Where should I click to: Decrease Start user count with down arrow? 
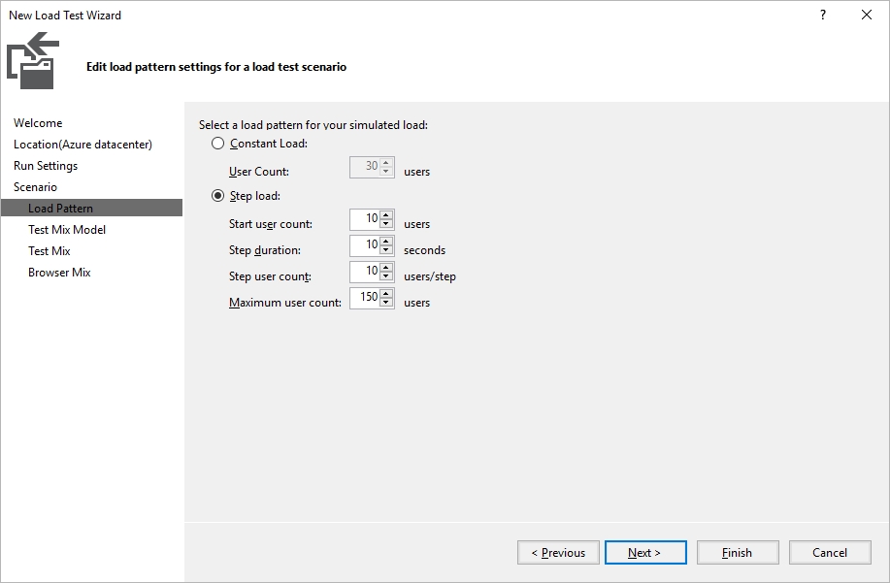point(386,223)
